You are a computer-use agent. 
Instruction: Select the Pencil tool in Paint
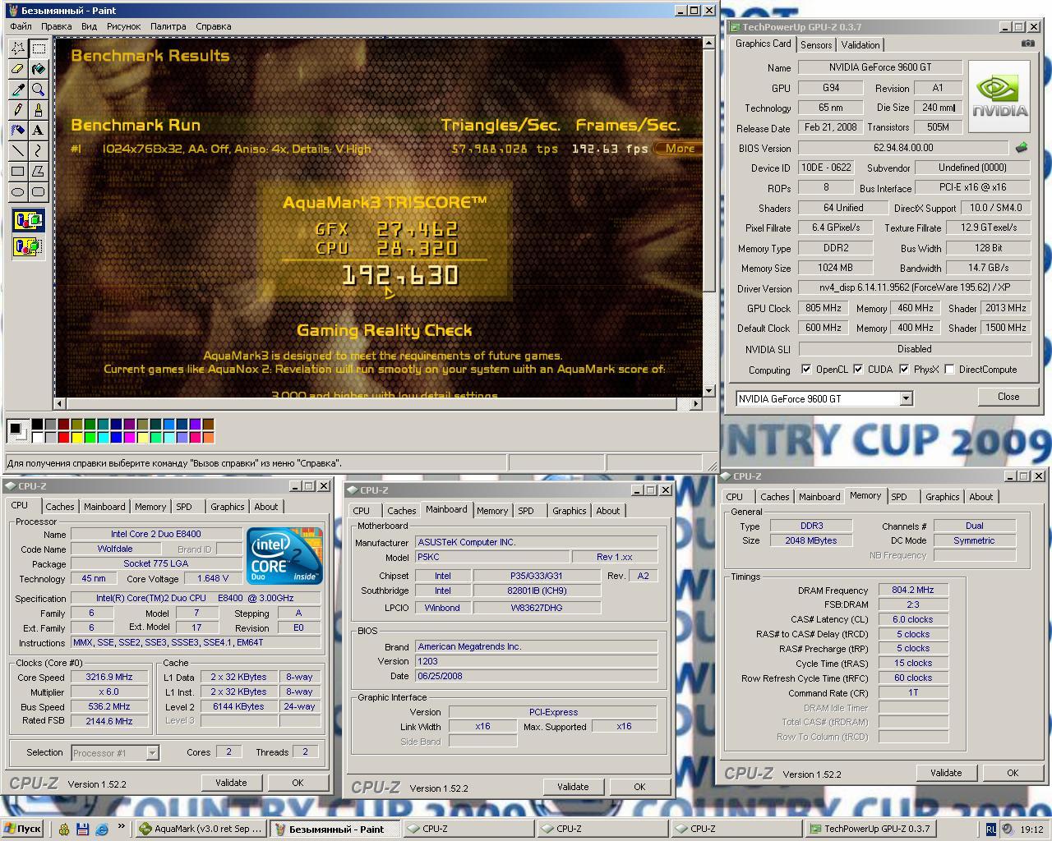(x=17, y=110)
